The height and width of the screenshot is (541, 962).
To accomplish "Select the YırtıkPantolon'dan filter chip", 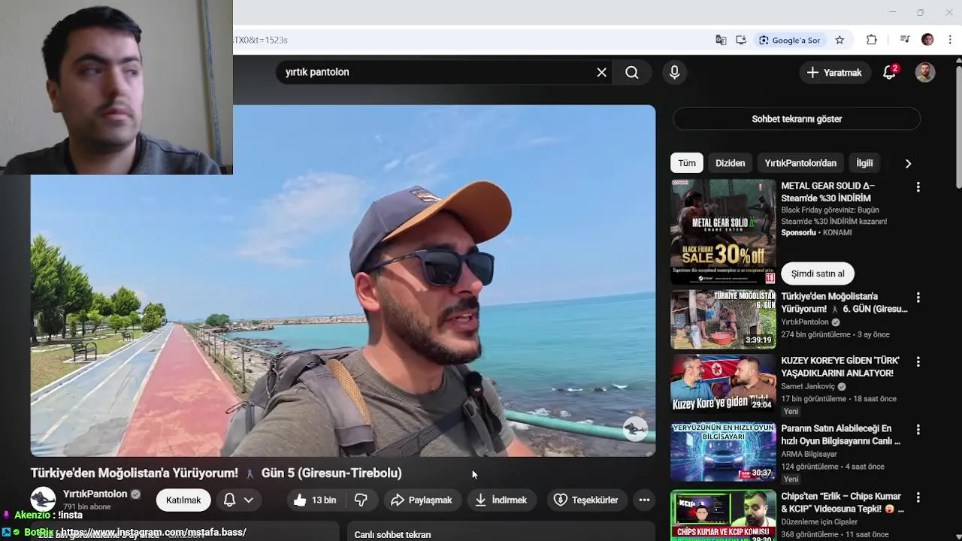I will pyautogui.click(x=800, y=163).
